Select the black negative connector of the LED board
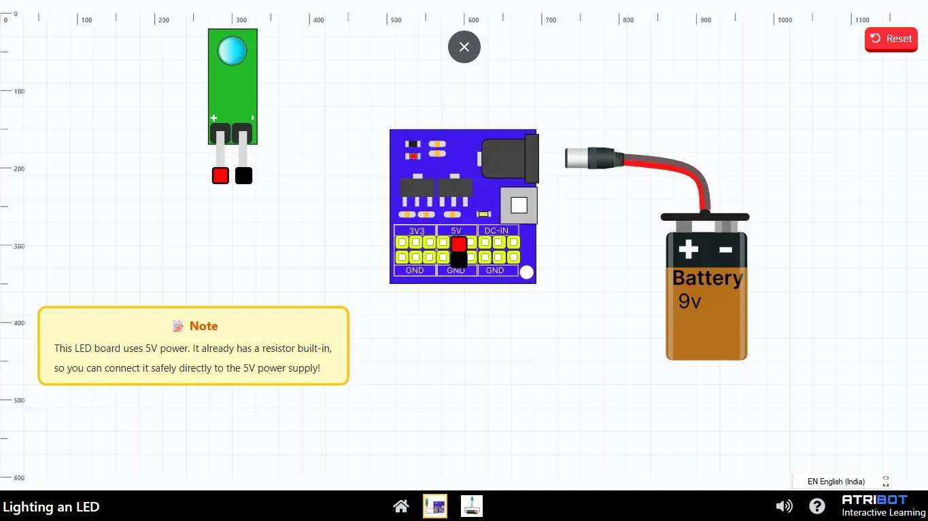 click(243, 175)
